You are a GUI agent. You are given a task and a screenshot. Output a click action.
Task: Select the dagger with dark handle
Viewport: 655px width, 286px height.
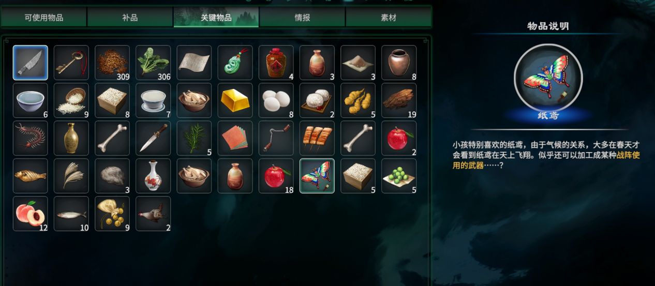click(x=153, y=138)
